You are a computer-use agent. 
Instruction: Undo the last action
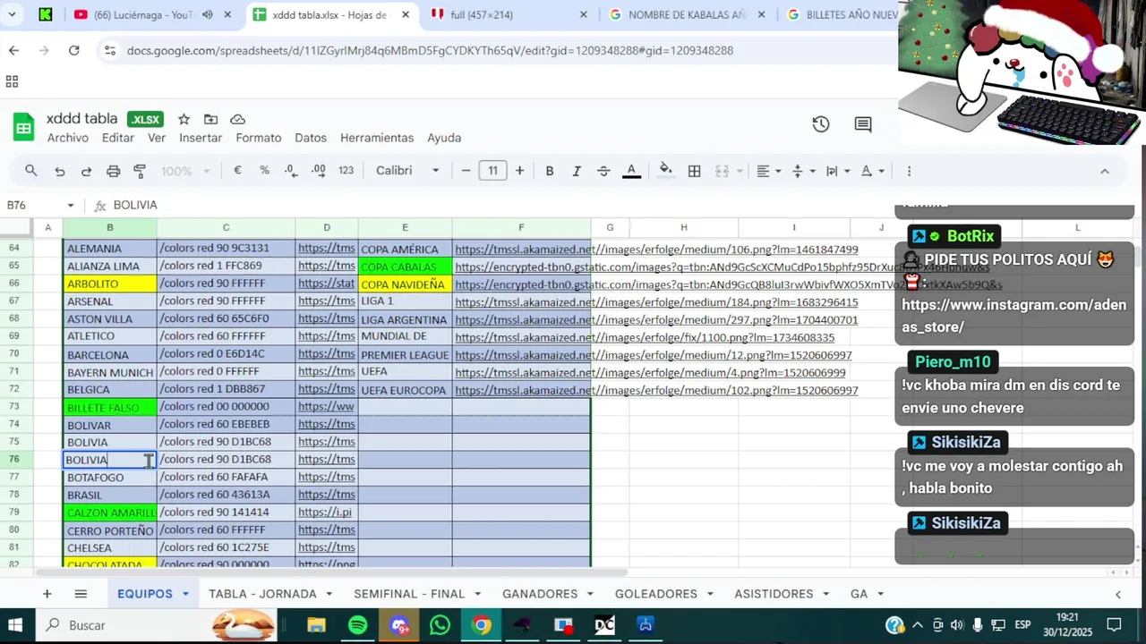tap(59, 171)
